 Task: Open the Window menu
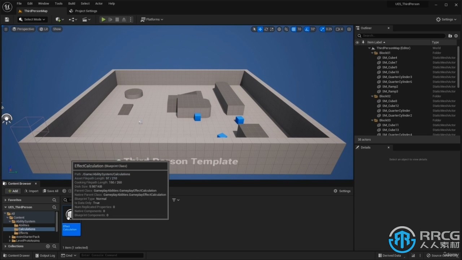[x=44, y=4]
